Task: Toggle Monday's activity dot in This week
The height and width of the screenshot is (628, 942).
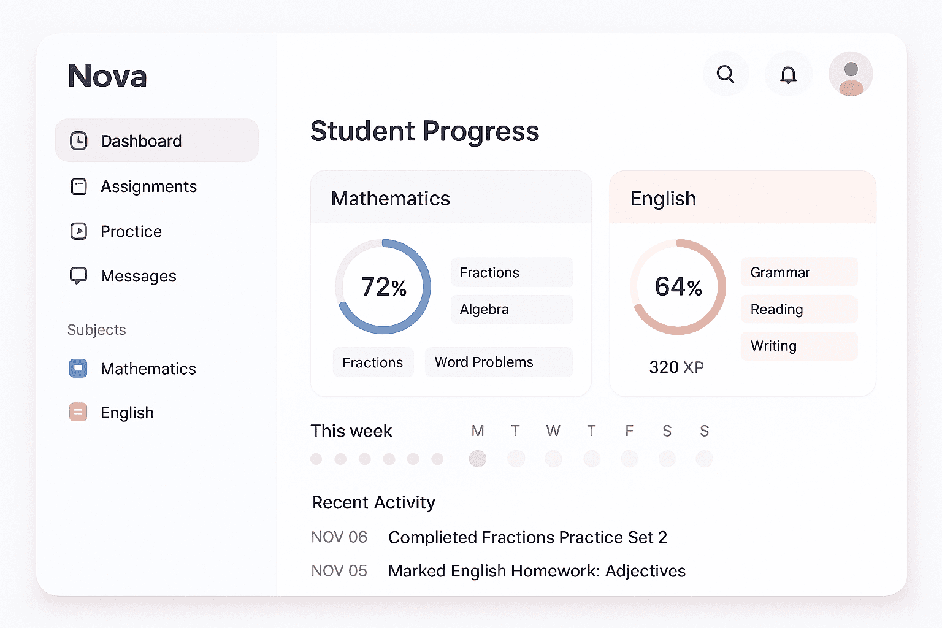Action: click(478, 459)
